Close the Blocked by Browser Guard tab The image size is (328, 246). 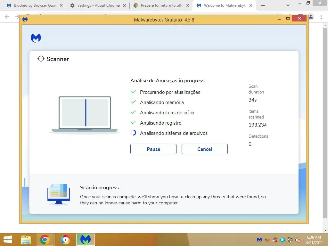click(x=61, y=5)
